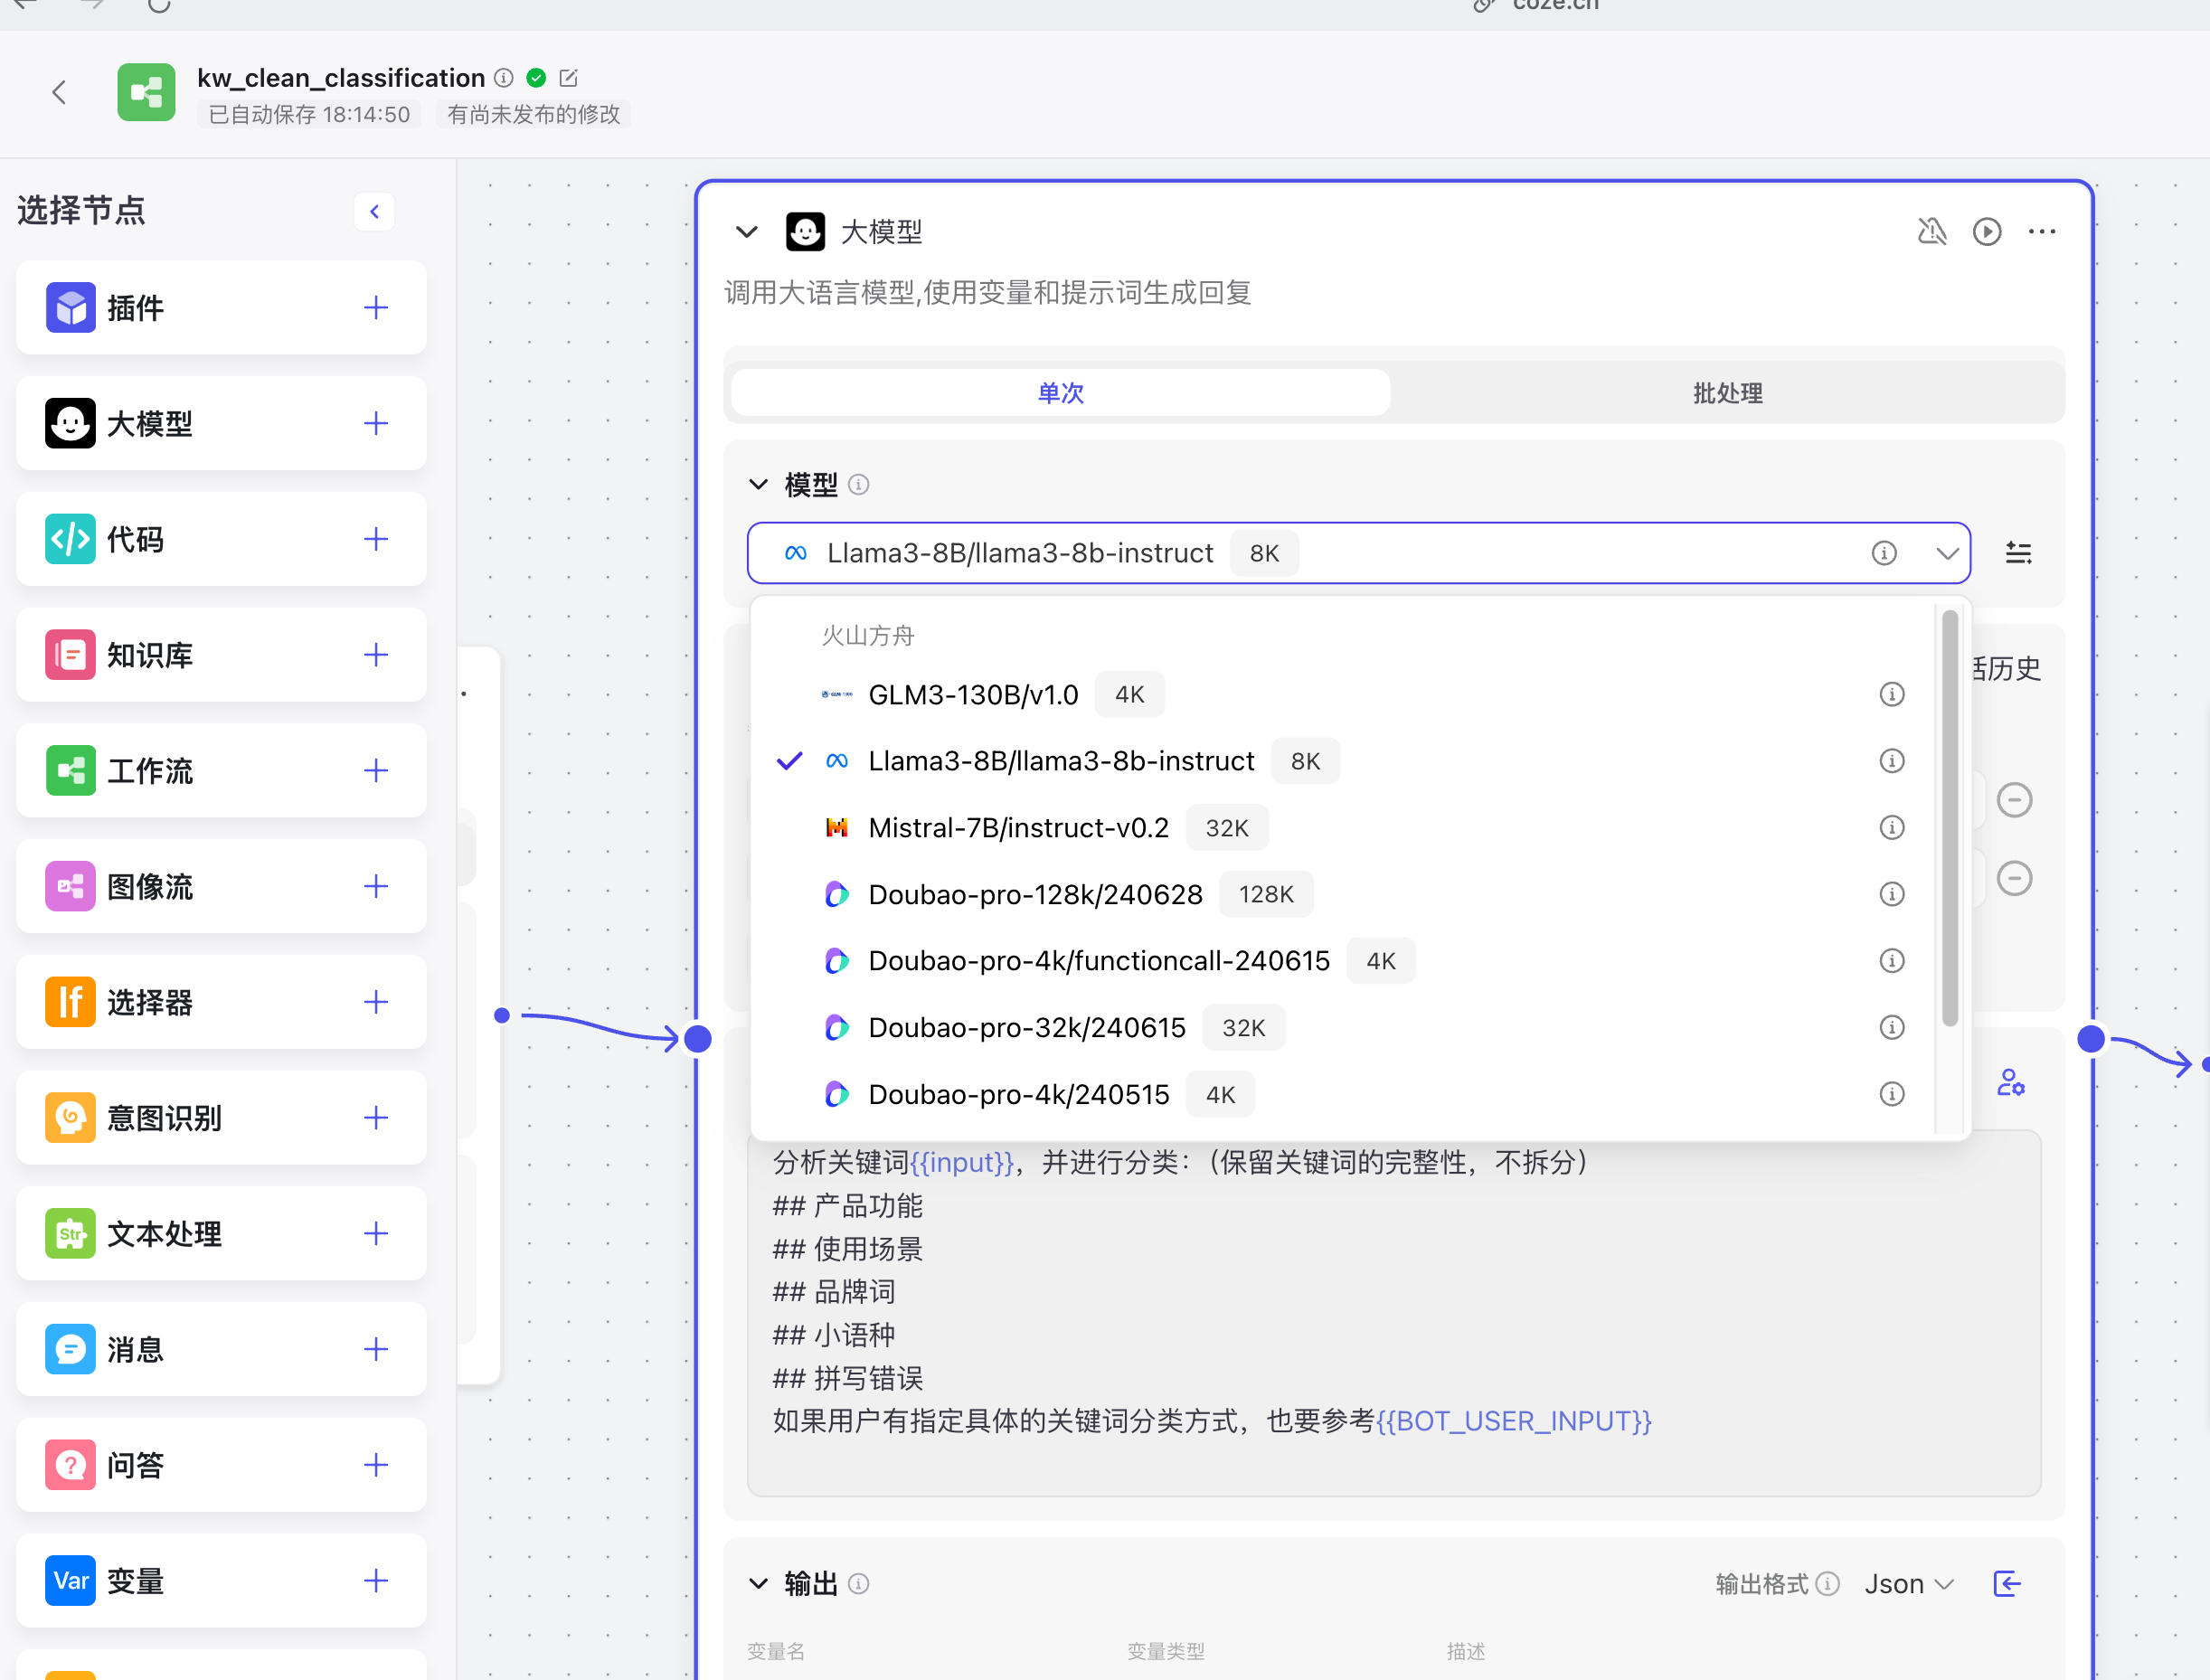2210x1680 pixels.
Task: Click the 8K badge in the model selector
Action: 1264,553
